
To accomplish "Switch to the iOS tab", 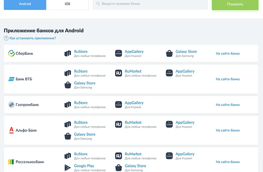I will point(67,4).
